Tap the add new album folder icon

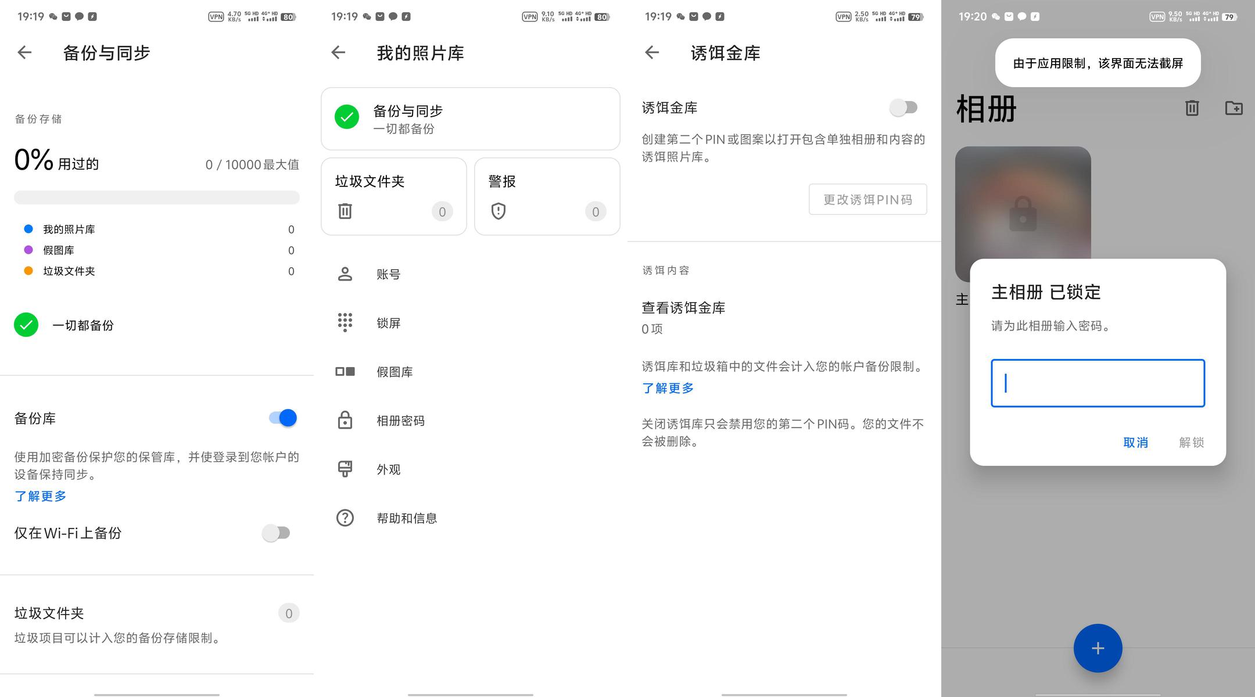coord(1234,108)
